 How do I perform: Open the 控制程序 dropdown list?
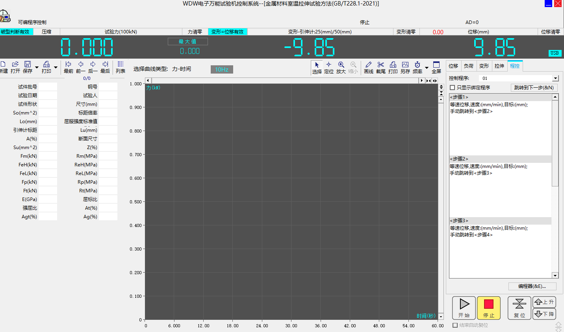tap(555, 78)
